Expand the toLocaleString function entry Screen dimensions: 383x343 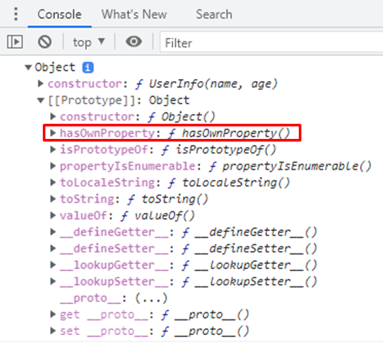[53, 182]
